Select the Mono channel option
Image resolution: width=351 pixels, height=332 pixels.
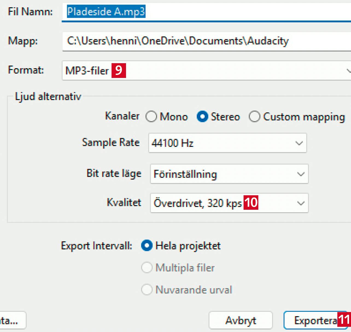[151, 117]
